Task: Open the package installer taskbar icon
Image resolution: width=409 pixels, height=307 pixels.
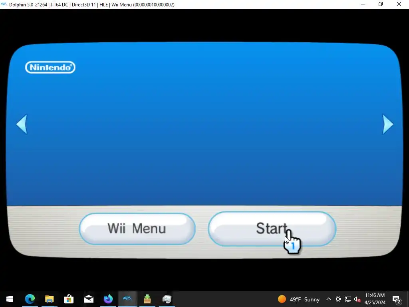Action: point(147,299)
